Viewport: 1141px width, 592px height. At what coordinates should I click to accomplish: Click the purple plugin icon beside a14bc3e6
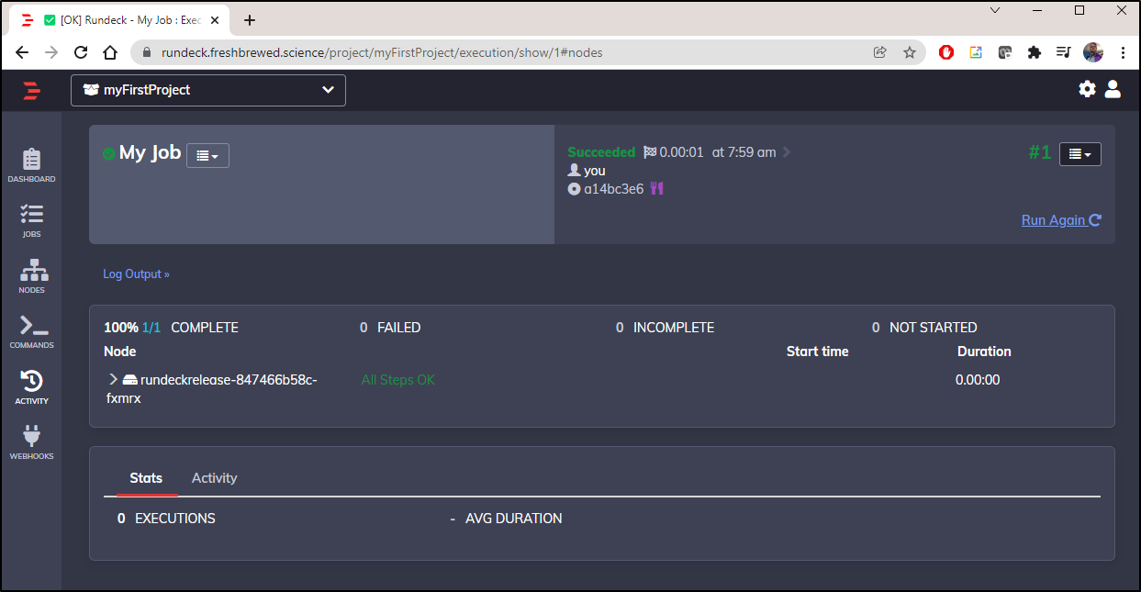[656, 189]
